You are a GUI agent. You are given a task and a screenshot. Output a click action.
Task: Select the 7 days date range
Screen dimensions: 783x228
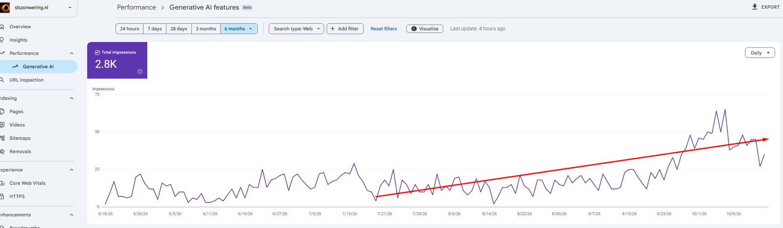pos(155,29)
